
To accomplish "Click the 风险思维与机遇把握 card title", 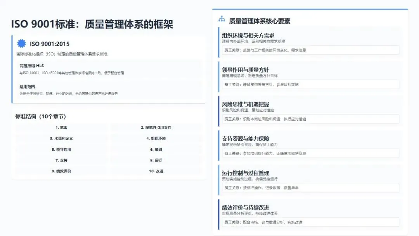I will click(x=245, y=104).
